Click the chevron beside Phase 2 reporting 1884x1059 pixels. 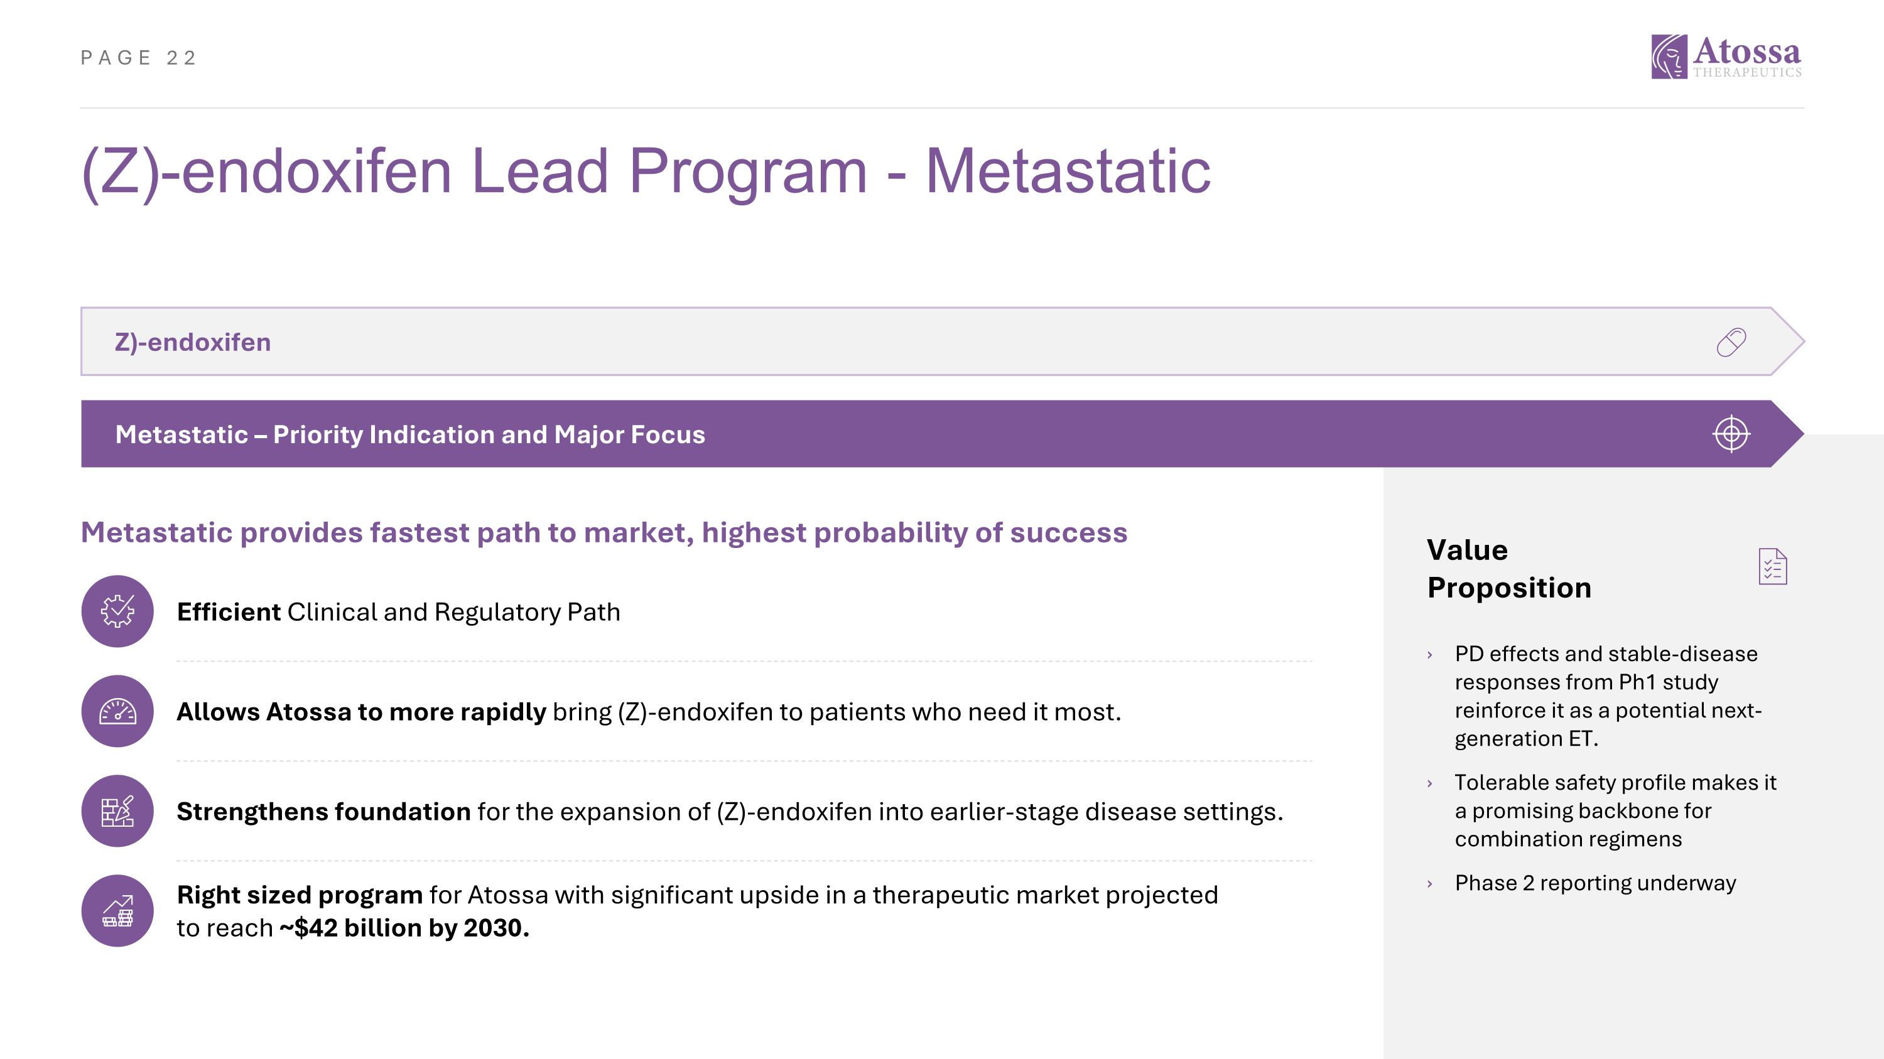coord(1430,884)
